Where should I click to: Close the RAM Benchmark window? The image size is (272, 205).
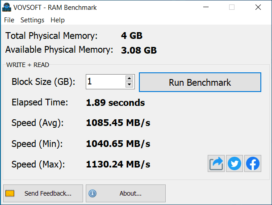point(258,8)
